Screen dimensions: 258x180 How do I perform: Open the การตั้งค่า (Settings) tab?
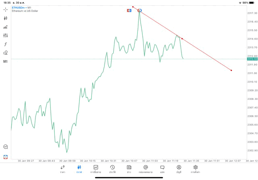[x=196, y=169]
